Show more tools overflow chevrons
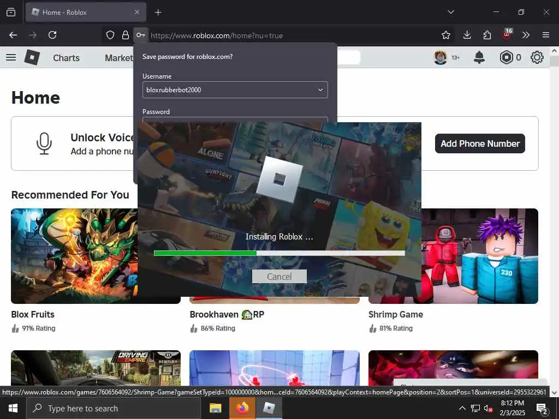The image size is (559, 419). [x=526, y=35]
